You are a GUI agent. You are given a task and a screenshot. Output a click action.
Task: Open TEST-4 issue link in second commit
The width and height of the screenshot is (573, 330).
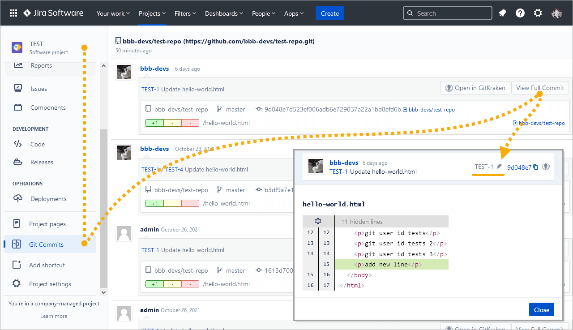pyautogui.click(x=175, y=169)
